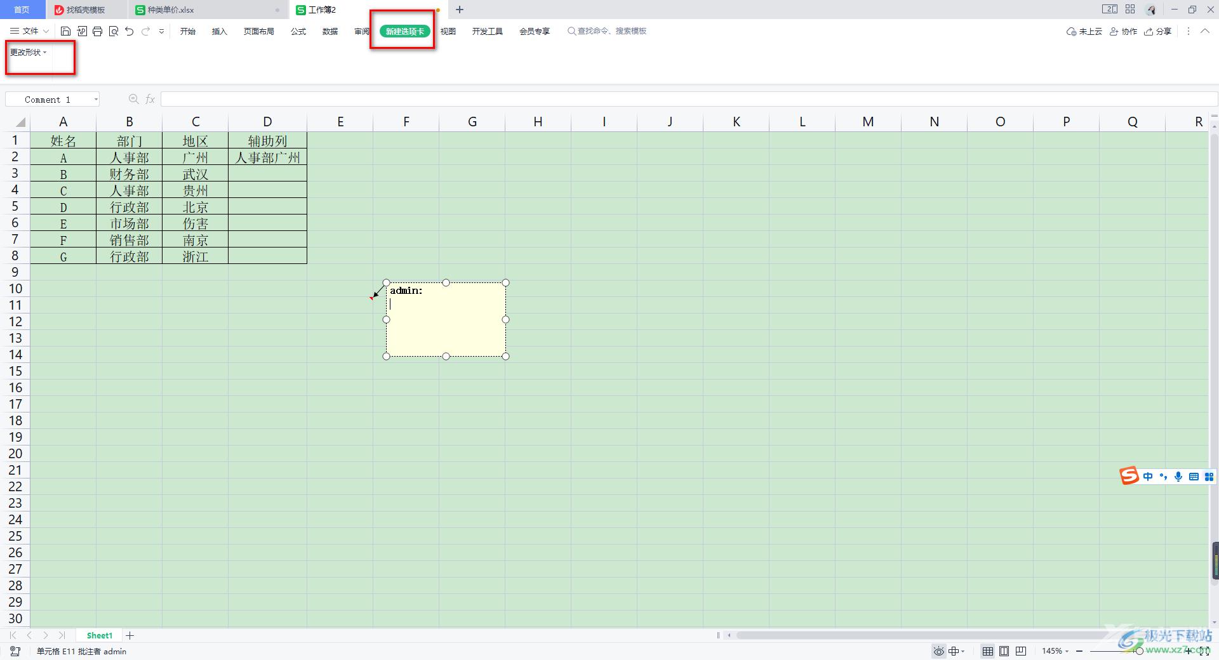The height and width of the screenshot is (660, 1219).
Task: Click the user avatar icon
Action: click(1151, 10)
